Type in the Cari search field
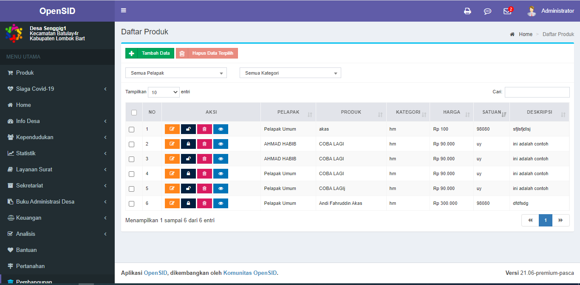 (x=537, y=92)
